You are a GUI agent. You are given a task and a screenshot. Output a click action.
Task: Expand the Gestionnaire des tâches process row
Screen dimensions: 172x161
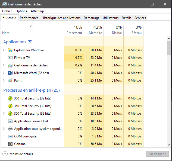(x=4, y=65)
